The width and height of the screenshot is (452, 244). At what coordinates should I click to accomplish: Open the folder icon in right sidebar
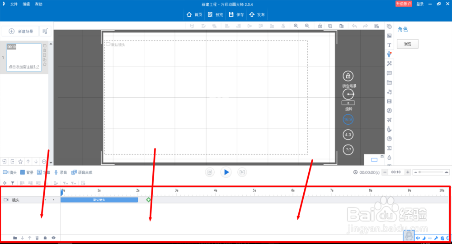point(389,83)
